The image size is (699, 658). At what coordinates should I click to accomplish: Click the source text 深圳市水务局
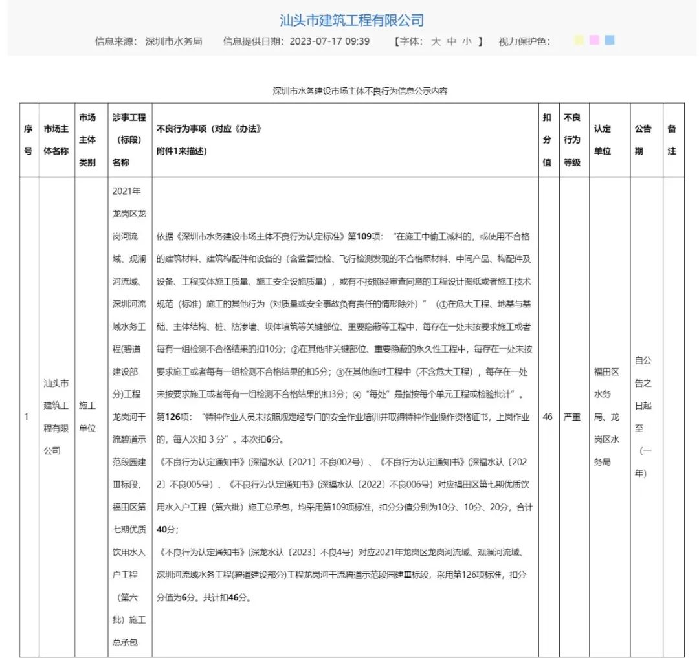tap(173, 41)
